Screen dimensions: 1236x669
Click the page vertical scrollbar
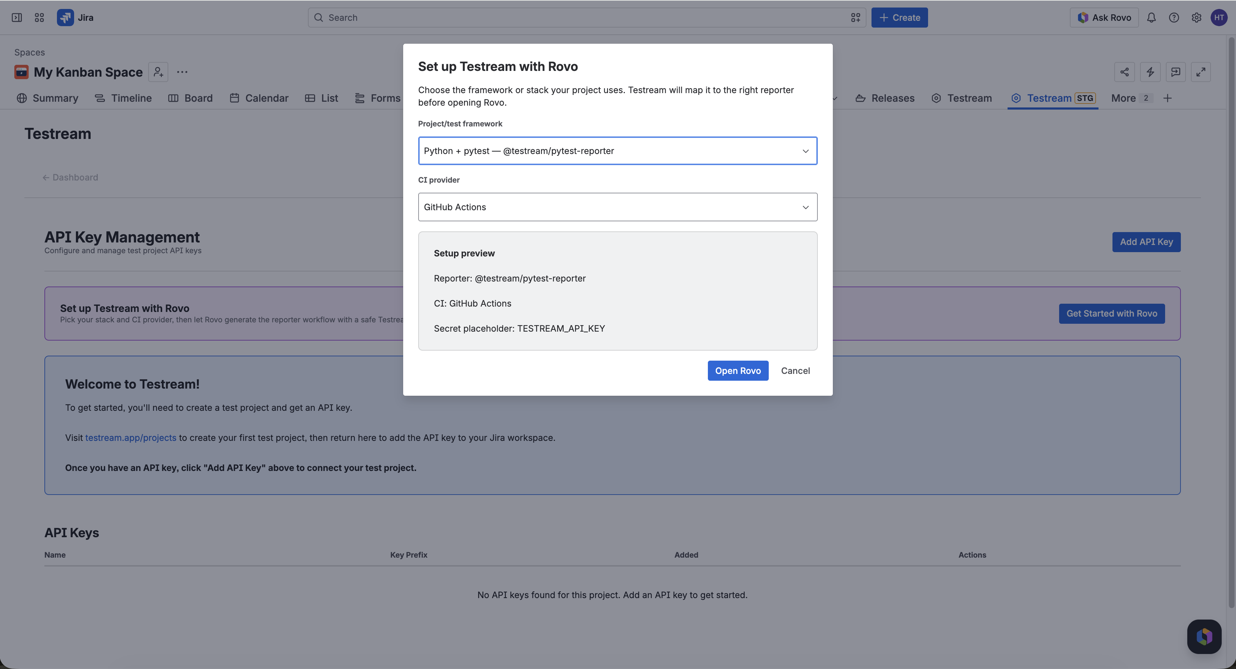click(1231, 322)
